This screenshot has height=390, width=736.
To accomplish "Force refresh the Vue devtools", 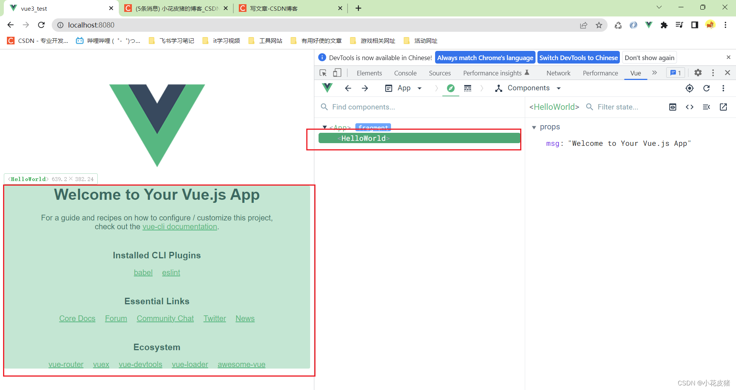I will 706,88.
